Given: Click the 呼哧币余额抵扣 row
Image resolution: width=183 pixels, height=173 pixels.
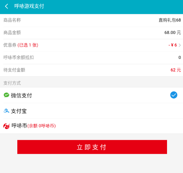Looking at the screenshot, I should pyautogui.click(x=91, y=58).
